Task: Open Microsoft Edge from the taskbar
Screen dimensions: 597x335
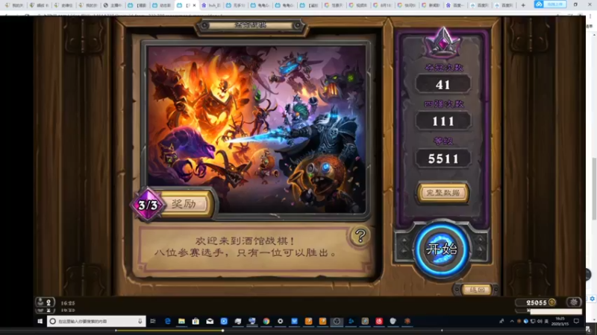Action: coord(167,322)
